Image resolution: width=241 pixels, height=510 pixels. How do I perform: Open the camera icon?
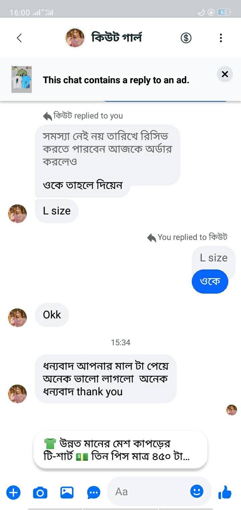pos(40,493)
